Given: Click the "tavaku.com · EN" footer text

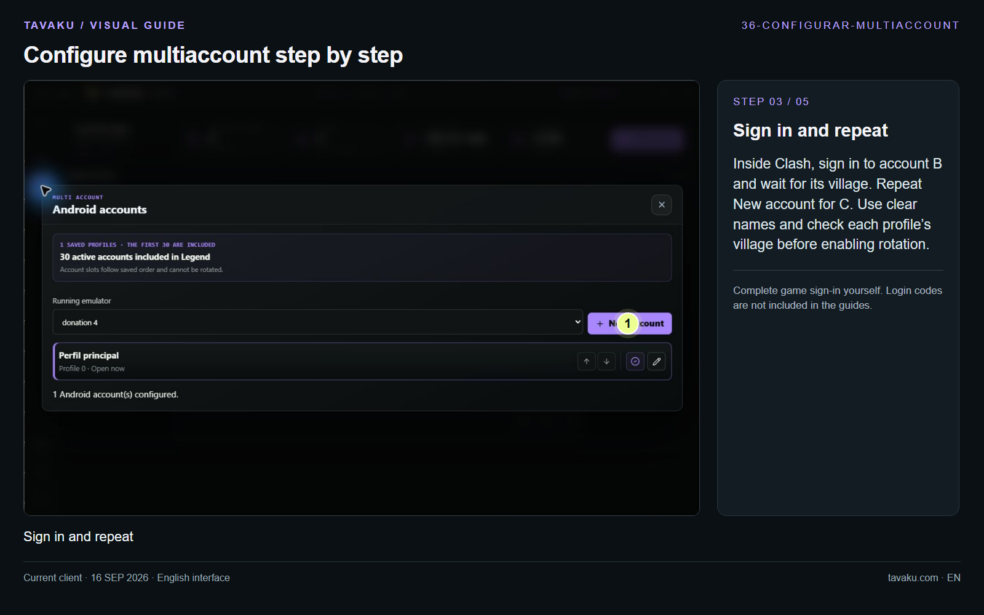Looking at the screenshot, I should [x=924, y=577].
